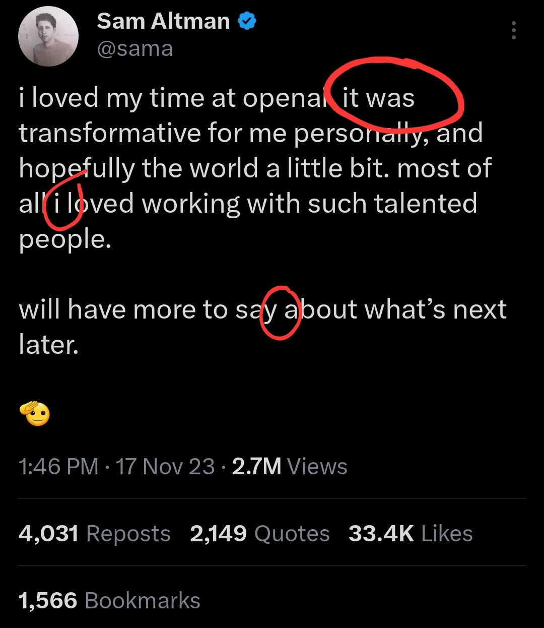
Task: View the 2.7M Views analytics
Action: (290, 466)
